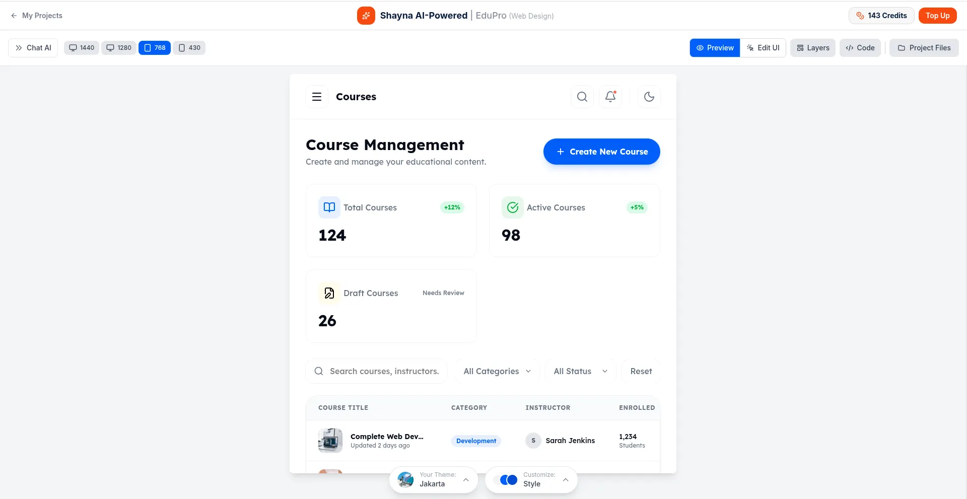This screenshot has height=499, width=967.
Task: Switch to the Edit UI tab
Action: (763, 48)
